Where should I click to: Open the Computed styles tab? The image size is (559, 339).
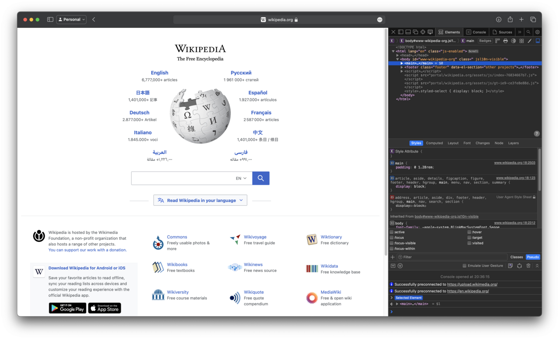435,143
